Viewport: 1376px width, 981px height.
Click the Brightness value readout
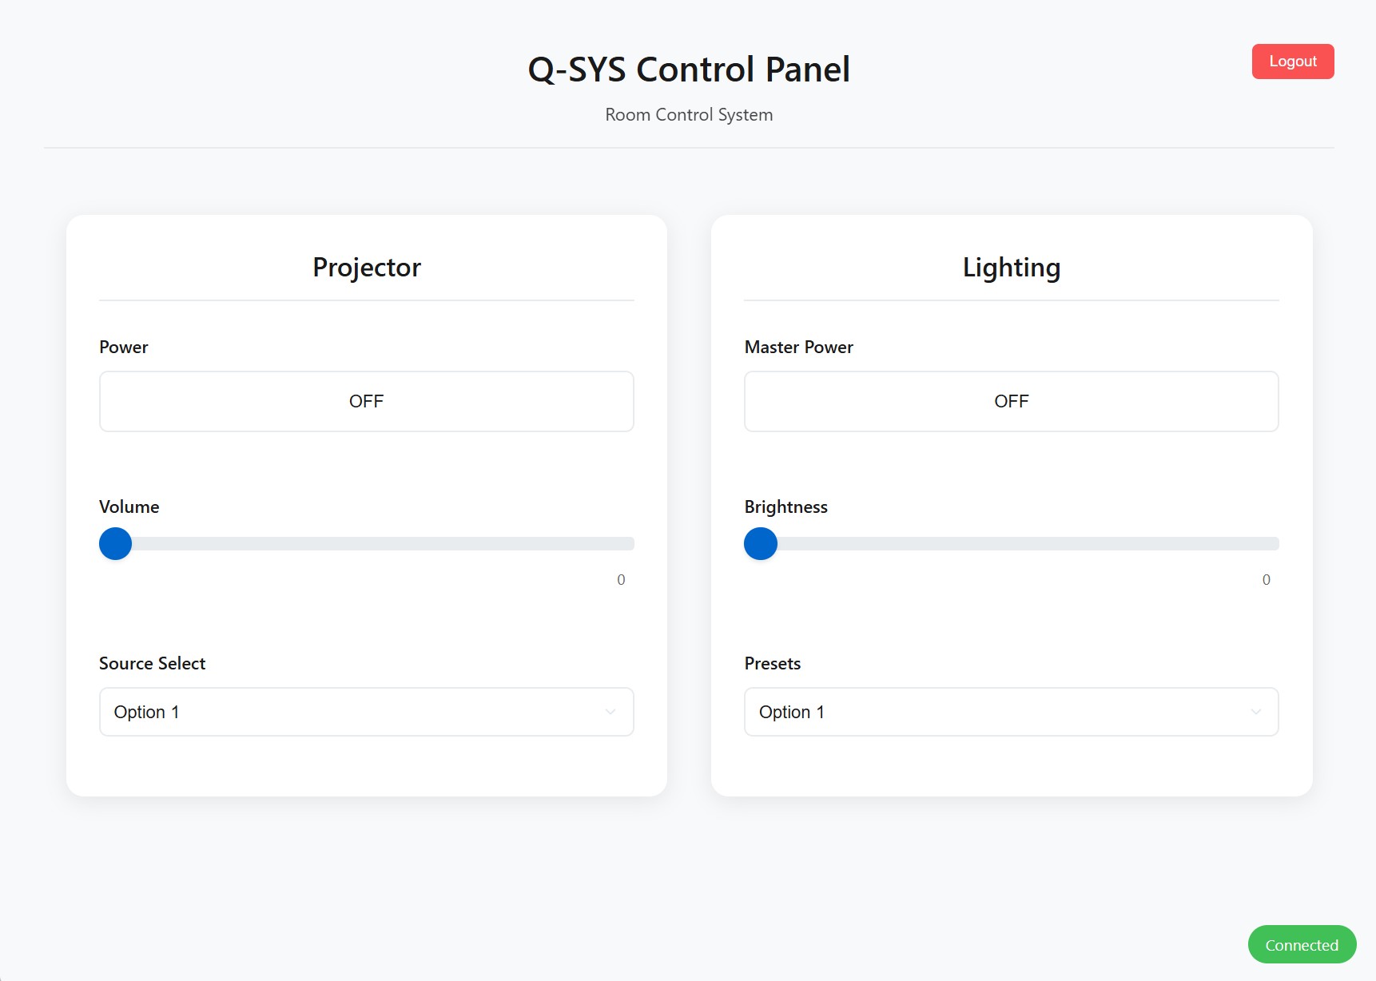pos(1266,580)
